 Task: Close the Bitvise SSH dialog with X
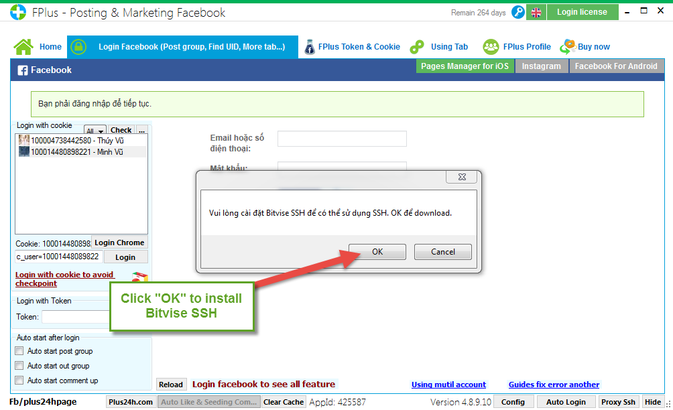(461, 177)
